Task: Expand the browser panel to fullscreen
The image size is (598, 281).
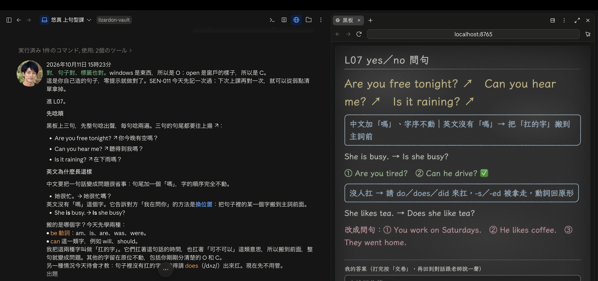Action: click(x=577, y=20)
